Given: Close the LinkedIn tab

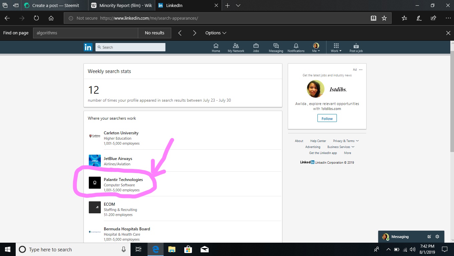Looking at the screenshot, I should 216,6.
